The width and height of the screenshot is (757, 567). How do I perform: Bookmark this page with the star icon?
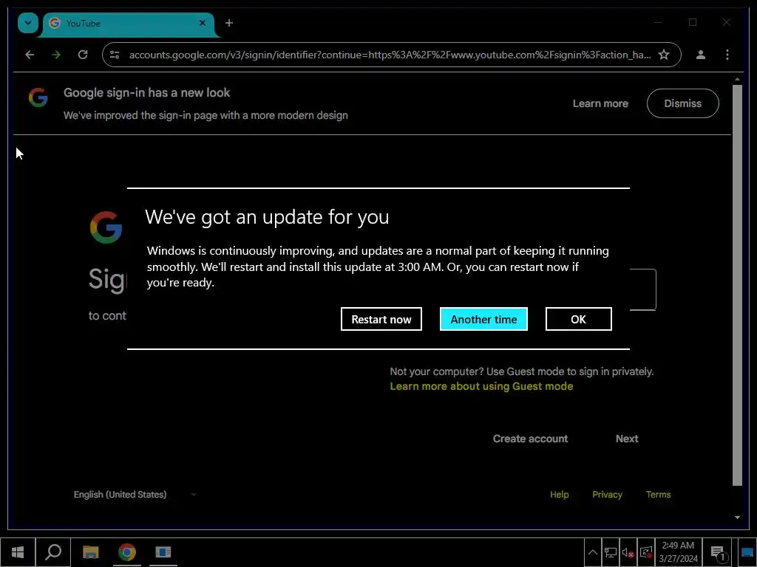pos(664,55)
